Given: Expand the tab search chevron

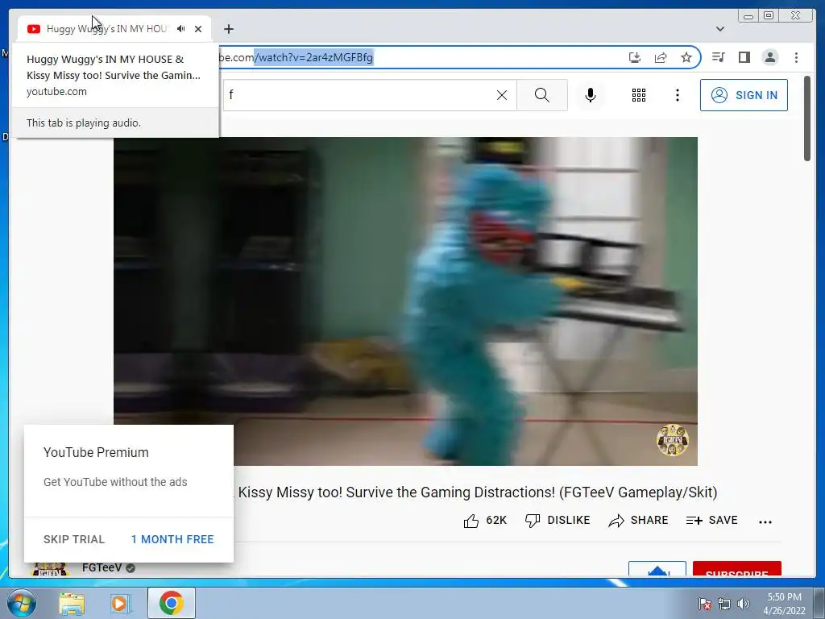Looking at the screenshot, I should point(720,29).
